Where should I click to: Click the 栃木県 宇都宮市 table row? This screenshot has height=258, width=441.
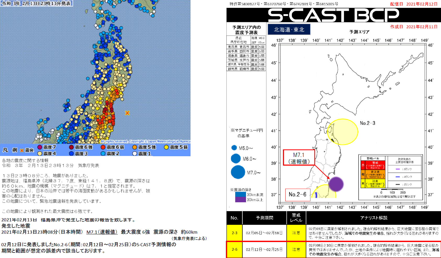(x=246, y=64)
